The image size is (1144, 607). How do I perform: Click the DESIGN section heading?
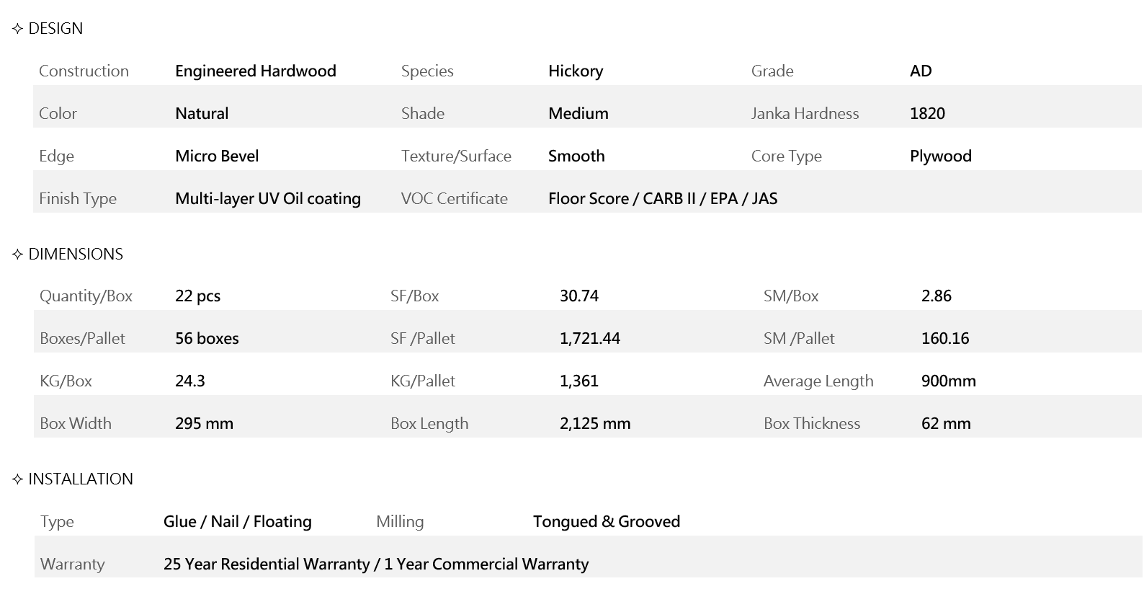click(x=55, y=29)
